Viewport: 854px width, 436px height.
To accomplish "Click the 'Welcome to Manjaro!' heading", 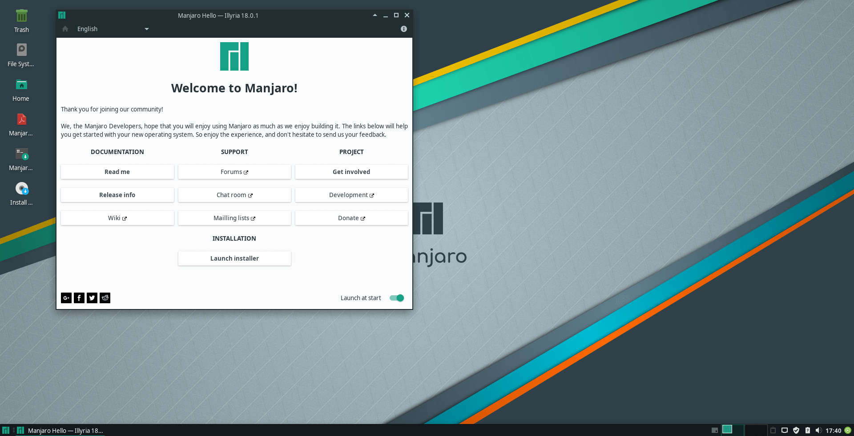I will [234, 88].
